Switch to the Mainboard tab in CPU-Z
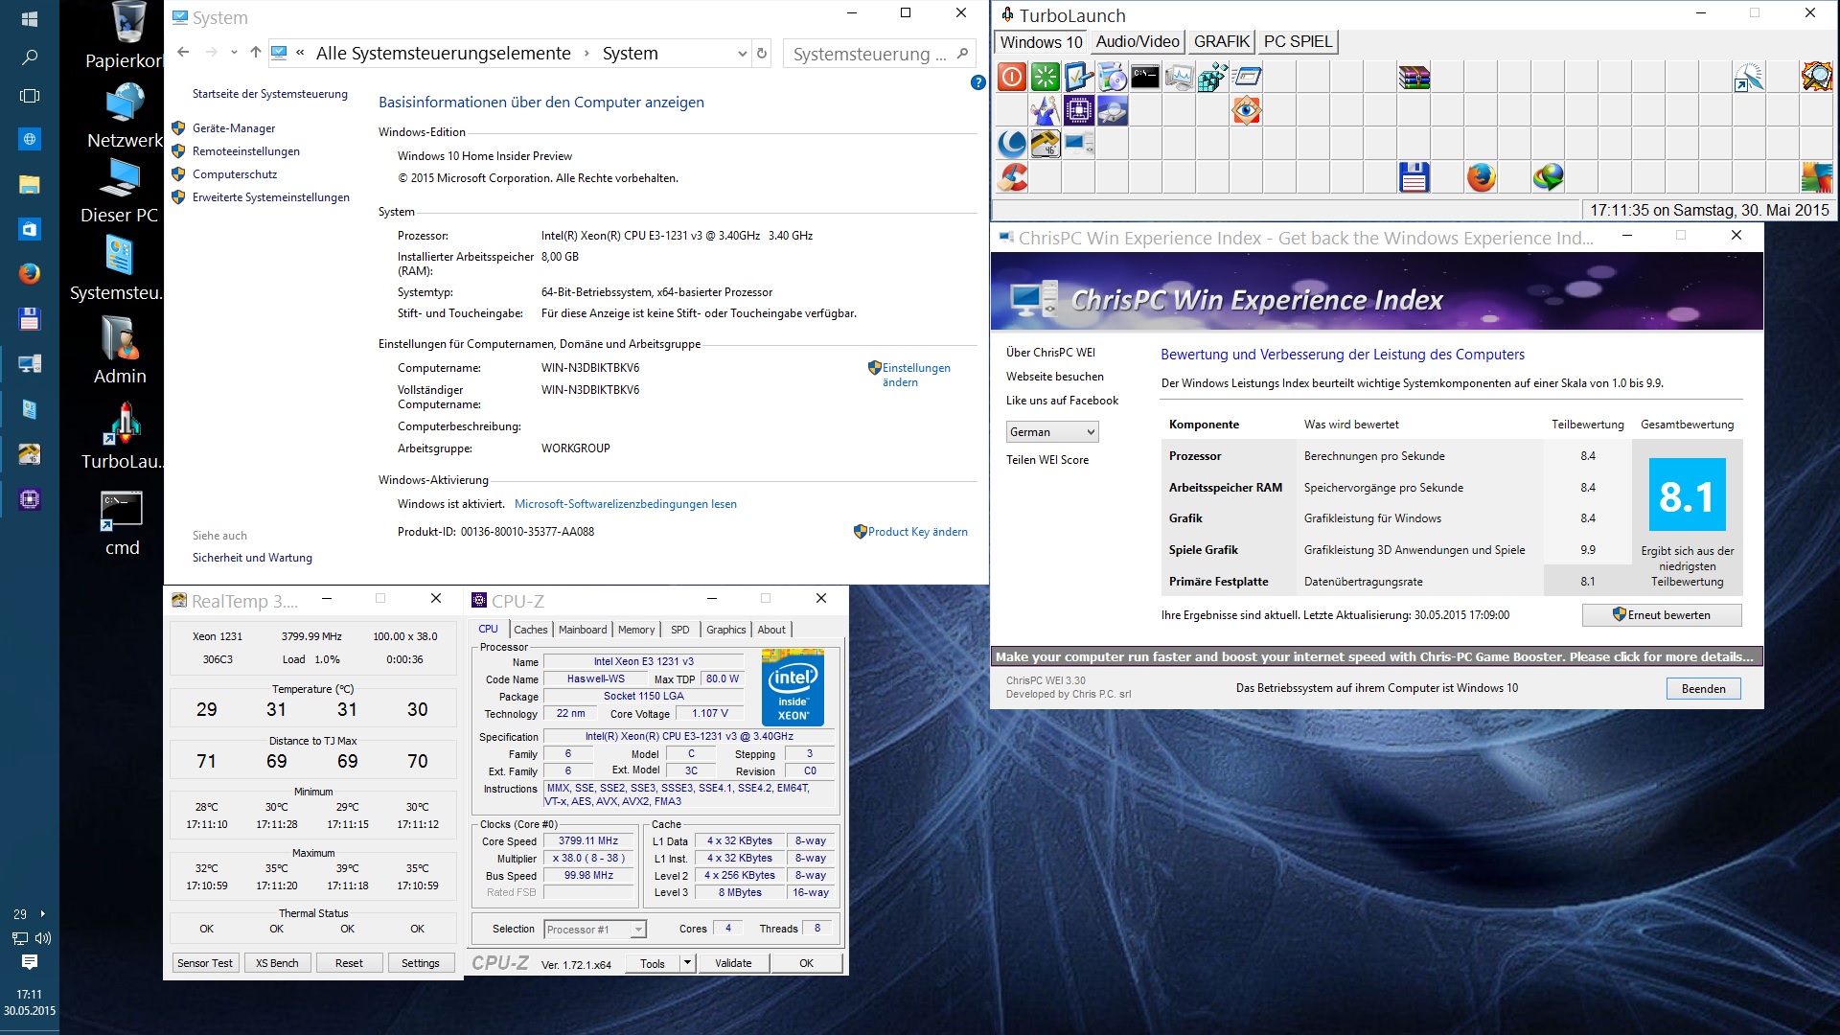Screen dimensions: 1840x1035 coord(583,630)
